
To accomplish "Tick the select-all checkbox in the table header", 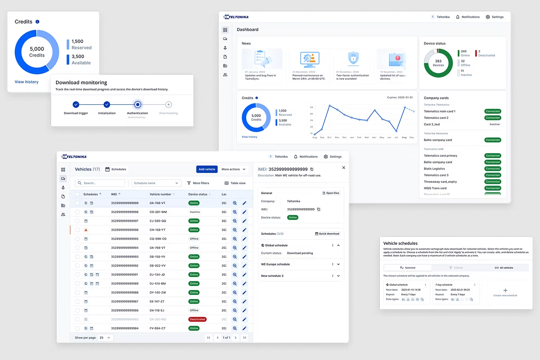I will point(77,194).
